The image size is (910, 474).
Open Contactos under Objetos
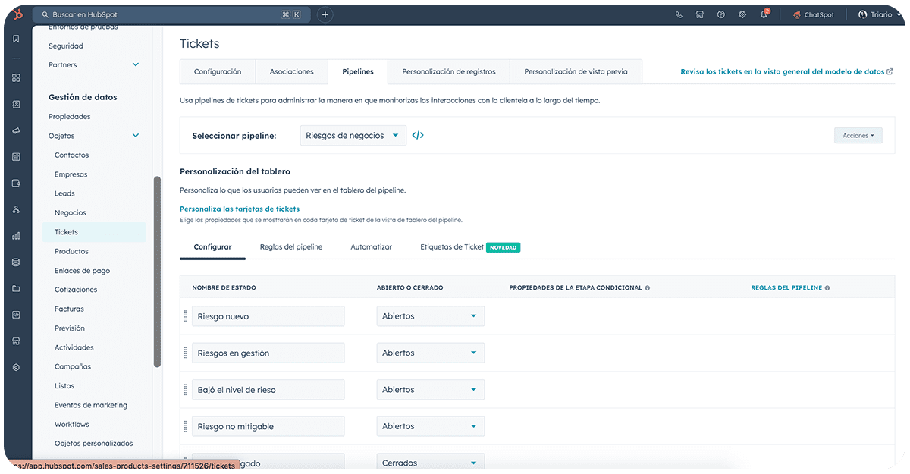(72, 155)
